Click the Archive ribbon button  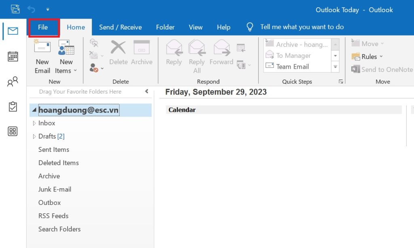point(142,53)
